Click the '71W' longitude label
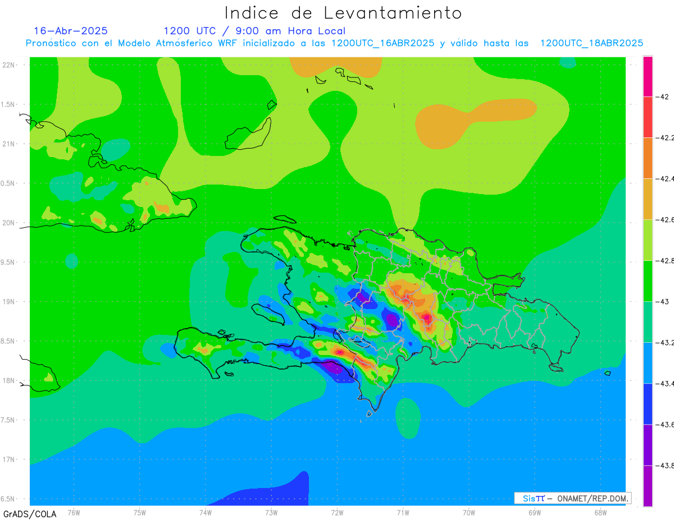The image size is (674, 520). [x=403, y=512]
